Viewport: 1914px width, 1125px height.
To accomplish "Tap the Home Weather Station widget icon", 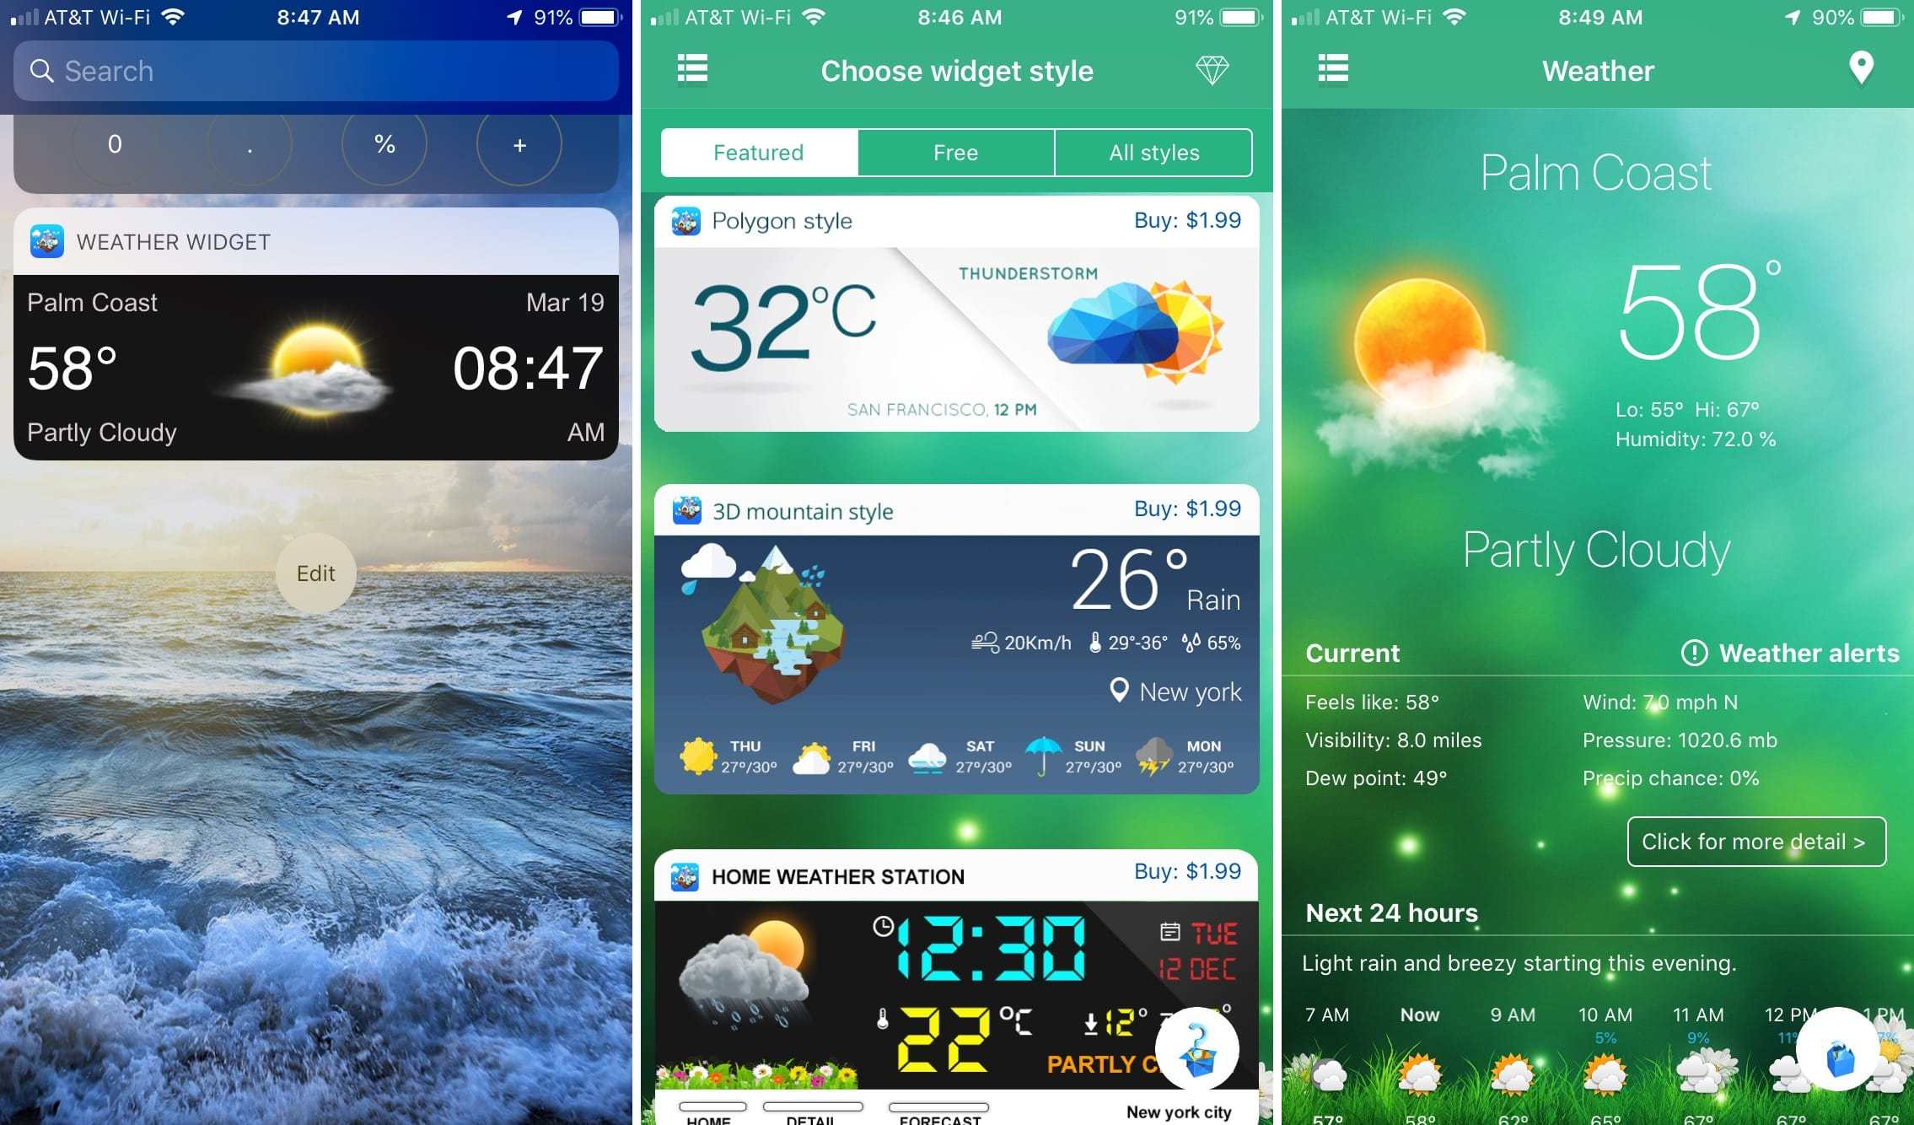I will pyautogui.click(x=684, y=876).
